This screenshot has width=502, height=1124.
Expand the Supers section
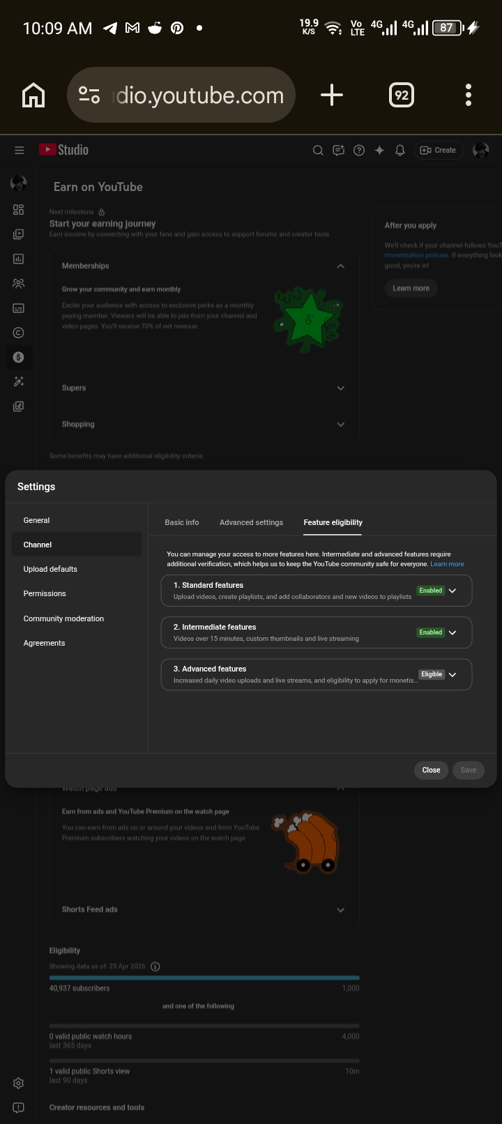tap(340, 388)
